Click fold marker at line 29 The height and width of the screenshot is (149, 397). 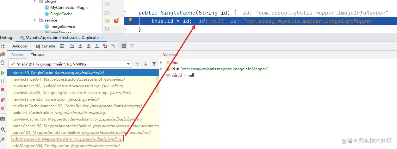click(x=124, y=13)
